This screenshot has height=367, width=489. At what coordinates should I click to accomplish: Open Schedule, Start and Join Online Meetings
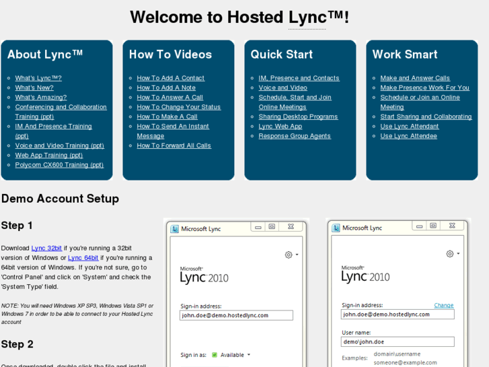(x=295, y=102)
